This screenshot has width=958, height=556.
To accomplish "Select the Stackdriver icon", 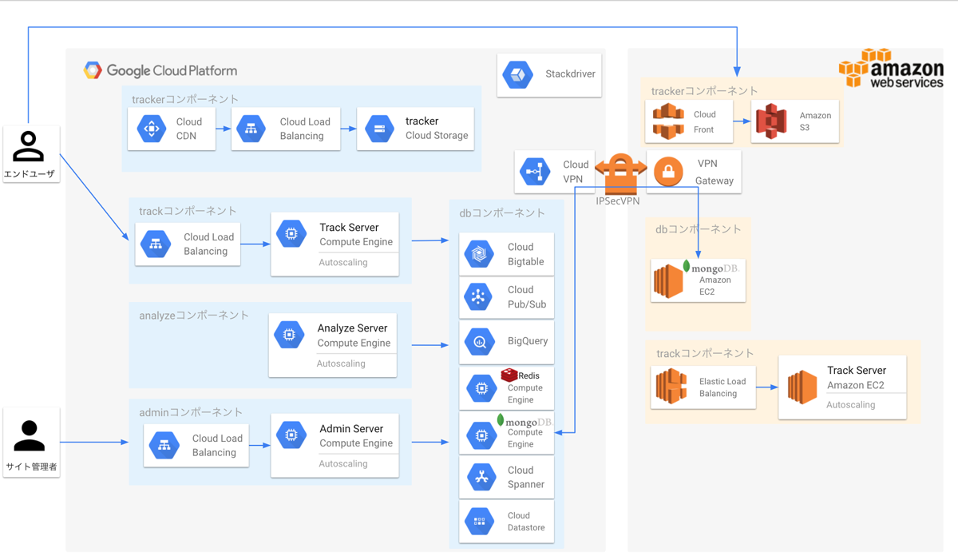I will [518, 75].
